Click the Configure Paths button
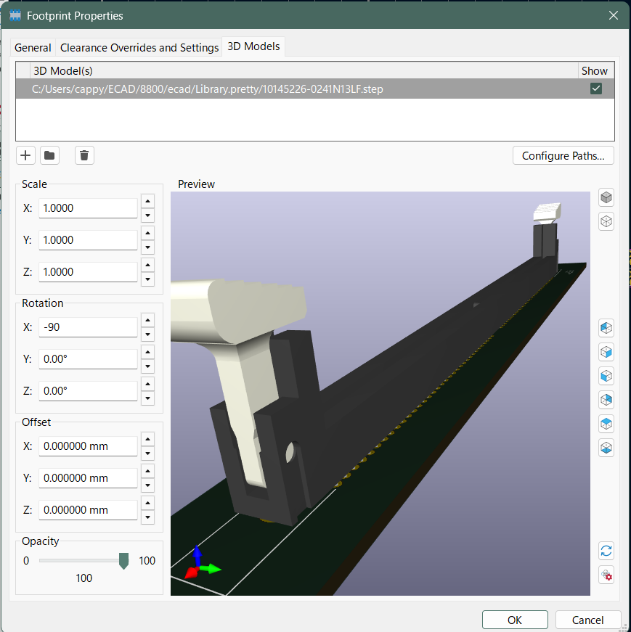The width and height of the screenshot is (631, 632). tap(563, 155)
